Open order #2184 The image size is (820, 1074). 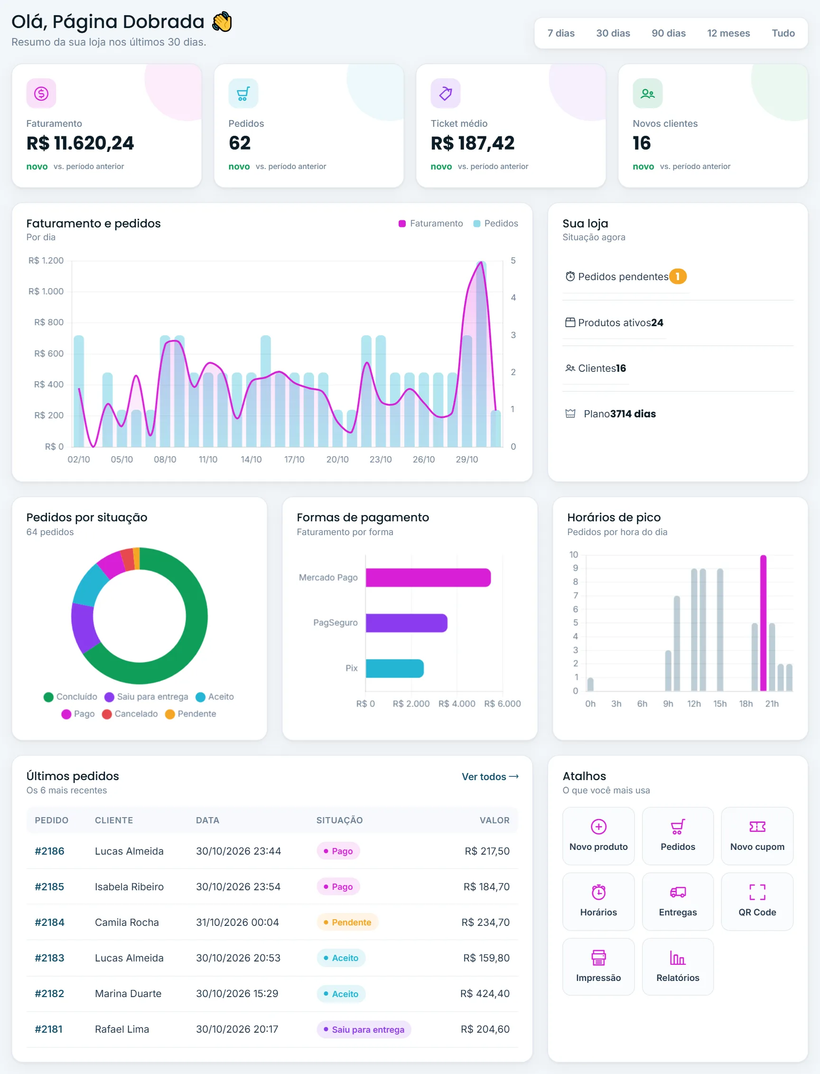click(49, 922)
